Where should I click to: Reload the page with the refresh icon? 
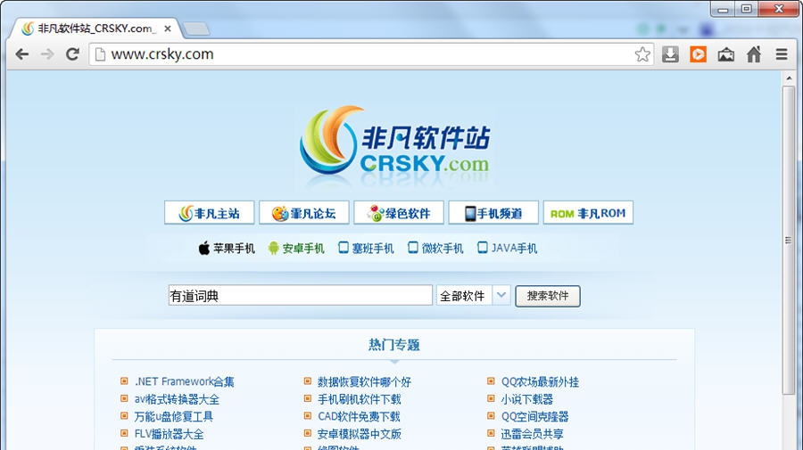72,54
